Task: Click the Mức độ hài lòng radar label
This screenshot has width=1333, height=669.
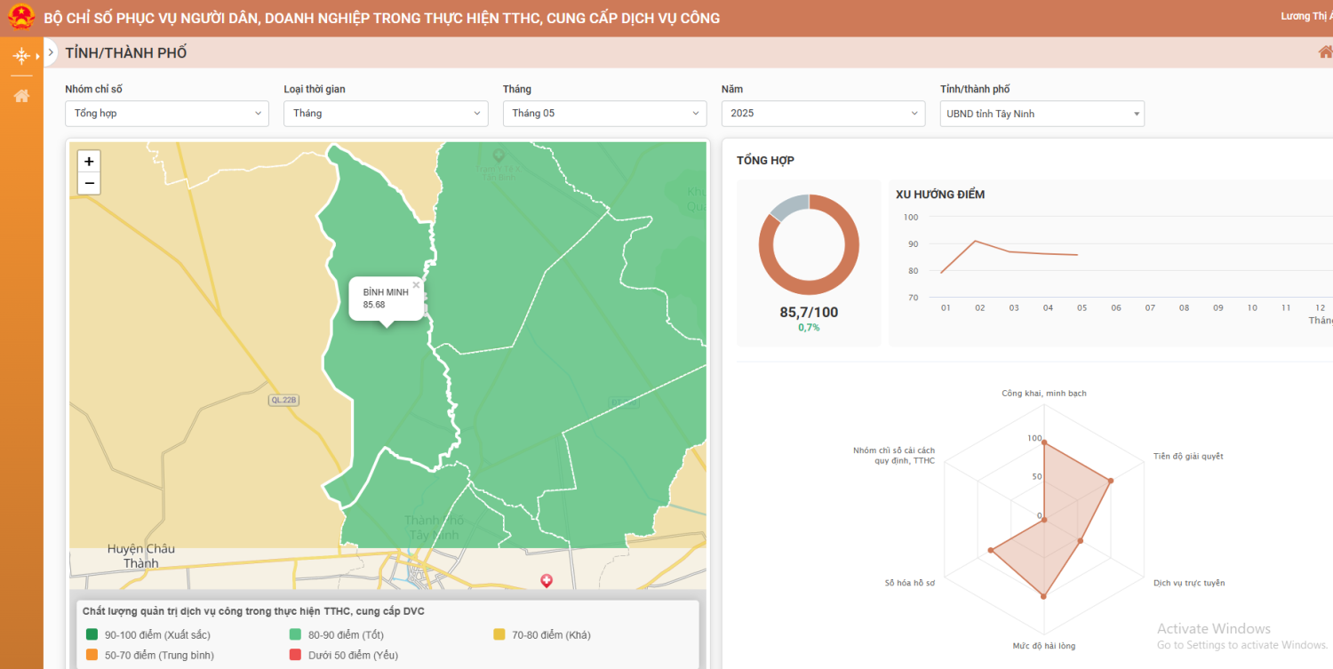Action: (x=1044, y=646)
